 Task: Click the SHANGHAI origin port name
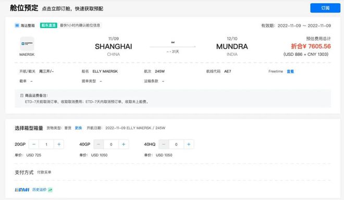pos(114,46)
